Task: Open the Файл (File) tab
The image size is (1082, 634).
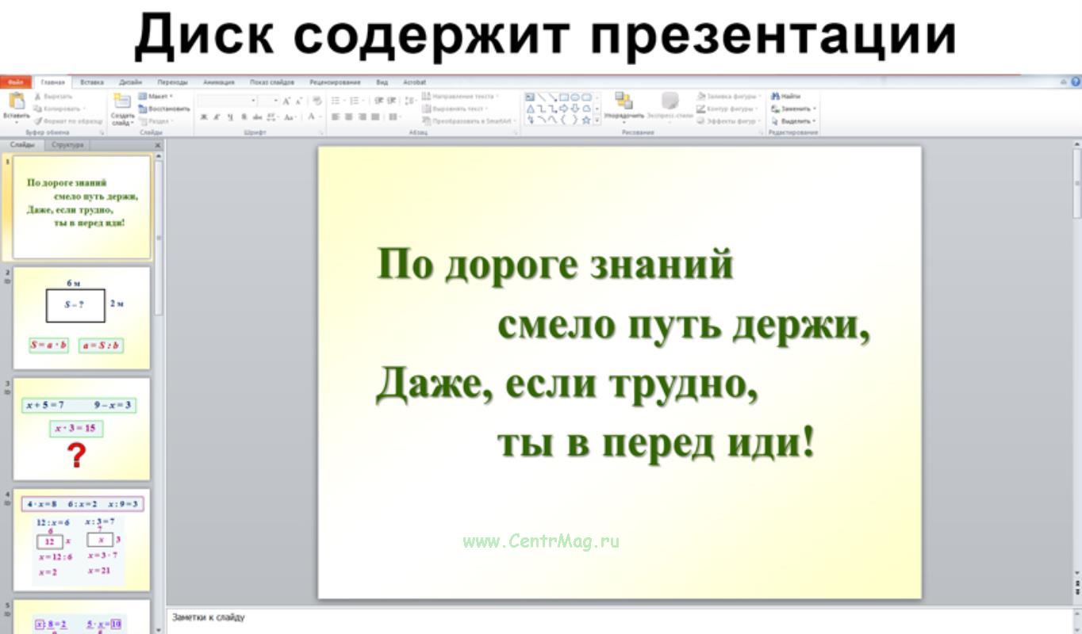Action: coord(15,82)
